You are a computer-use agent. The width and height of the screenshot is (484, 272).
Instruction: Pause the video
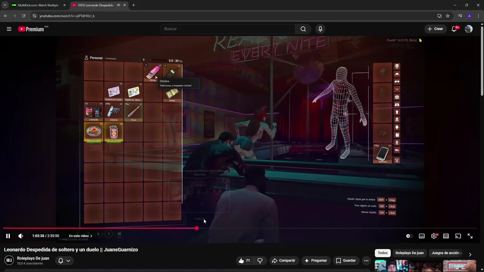pyautogui.click(x=8, y=236)
